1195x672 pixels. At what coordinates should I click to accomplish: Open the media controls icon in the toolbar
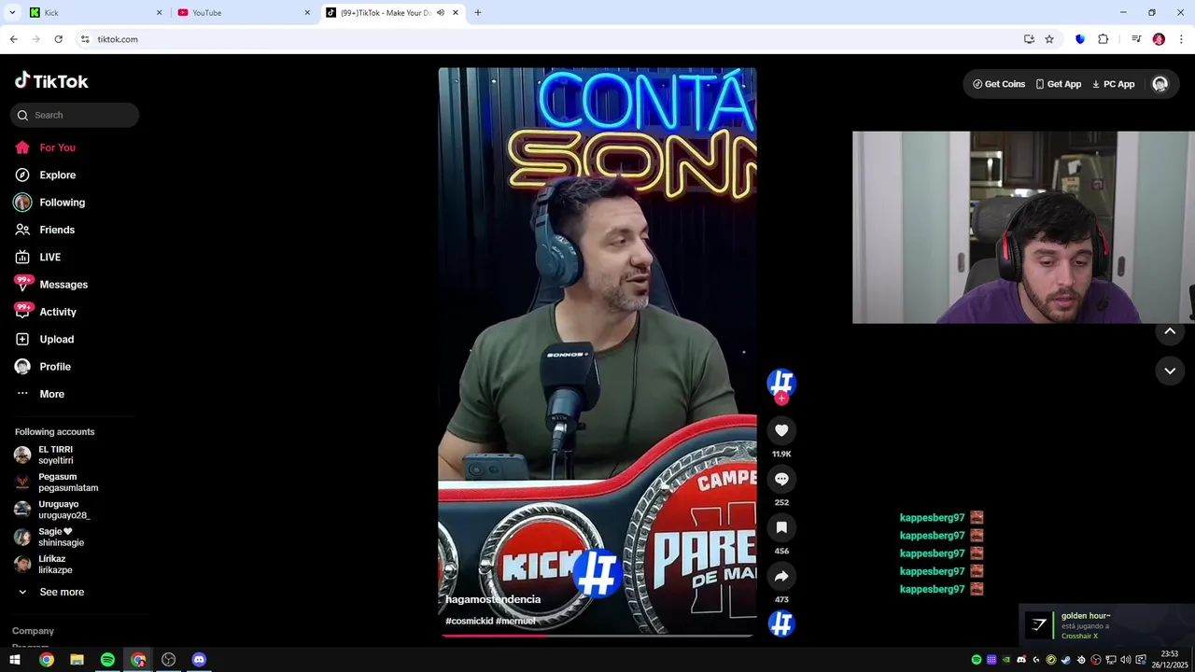tap(1136, 39)
